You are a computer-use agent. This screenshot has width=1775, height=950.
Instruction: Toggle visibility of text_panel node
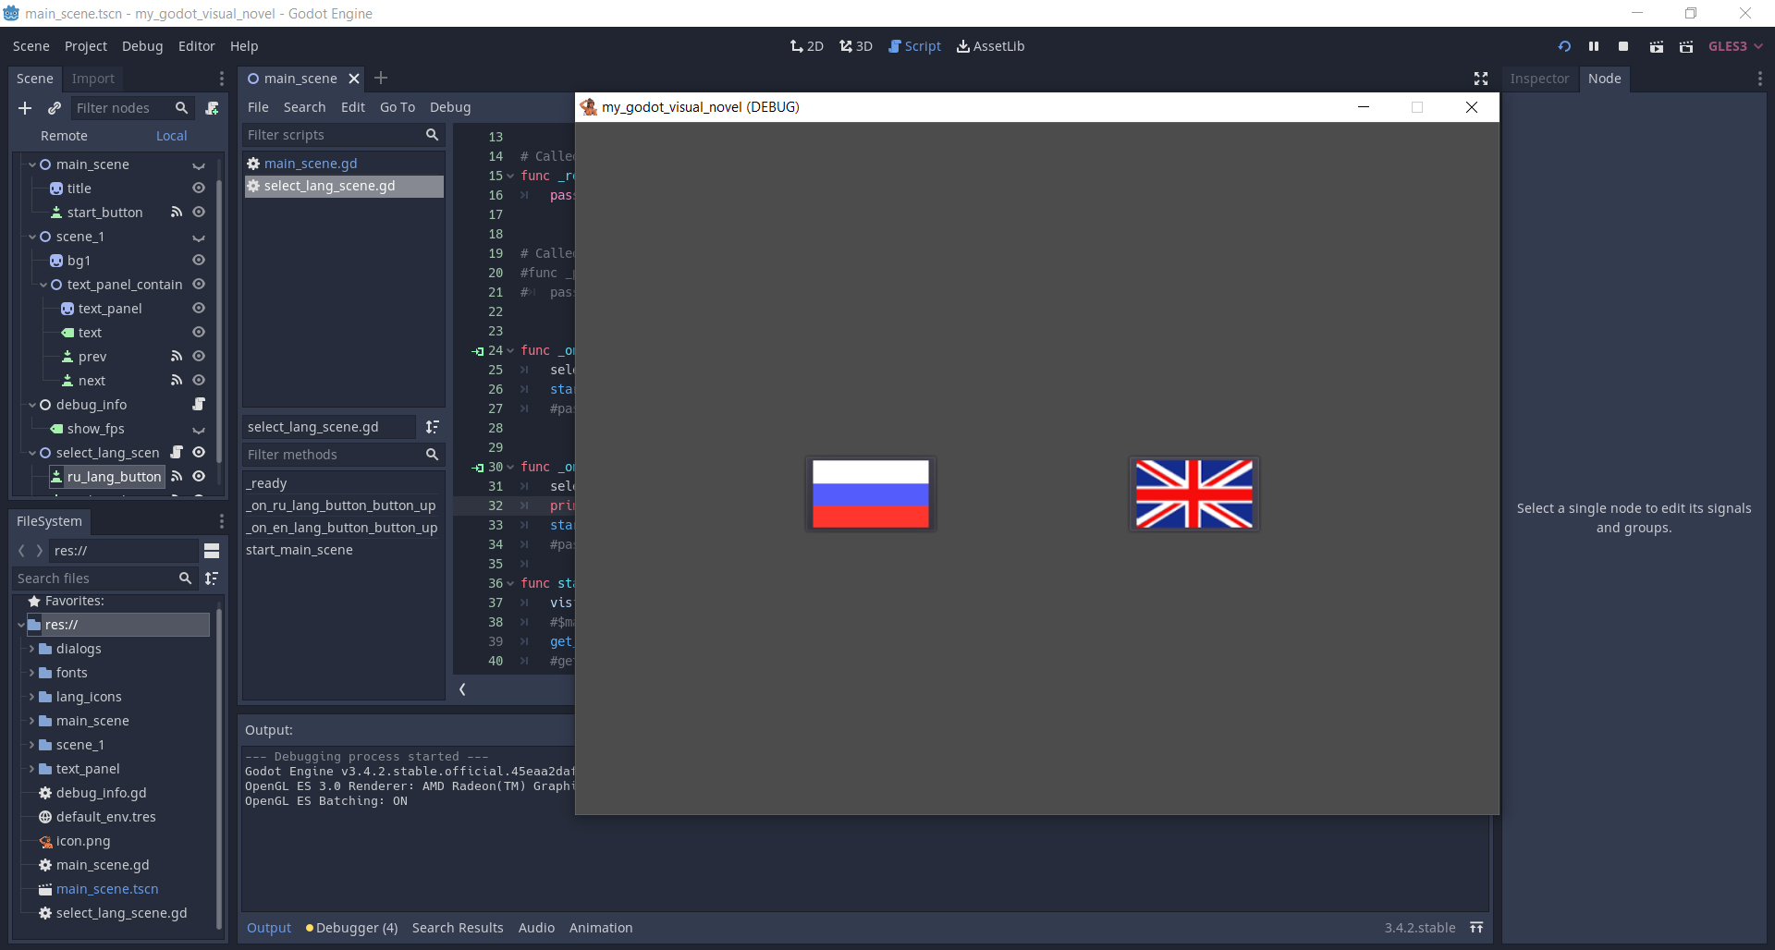(x=199, y=309)
